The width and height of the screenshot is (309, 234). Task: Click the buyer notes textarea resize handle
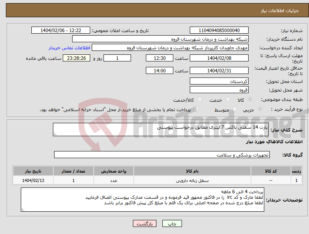pyautogui.click(x=23, y=210)
